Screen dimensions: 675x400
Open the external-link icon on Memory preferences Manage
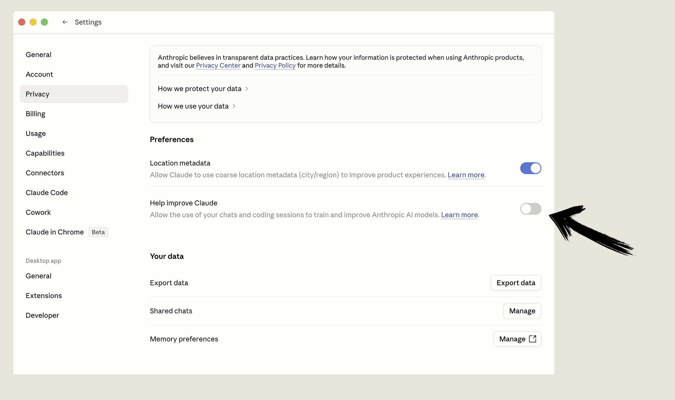click(x=532, y=339)
